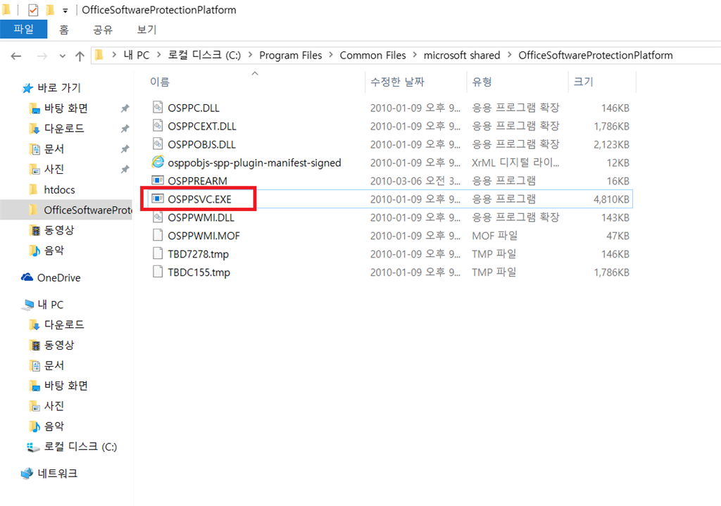The height and width of the screenshot is (506, 721).
Task: Click the OneDrive cloud icon
Action: tap(27, 277)
